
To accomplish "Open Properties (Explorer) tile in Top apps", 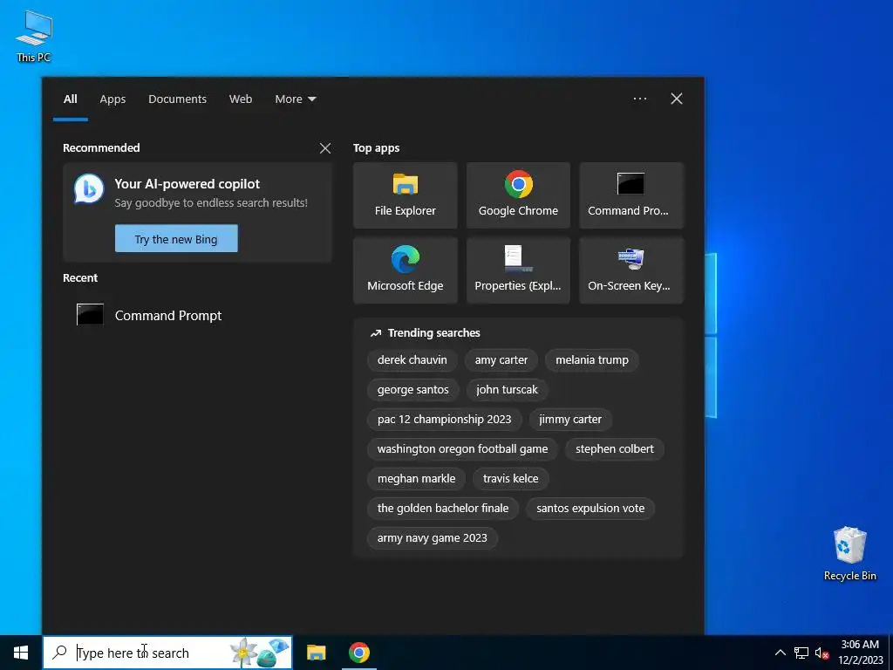I will (518, 270).
